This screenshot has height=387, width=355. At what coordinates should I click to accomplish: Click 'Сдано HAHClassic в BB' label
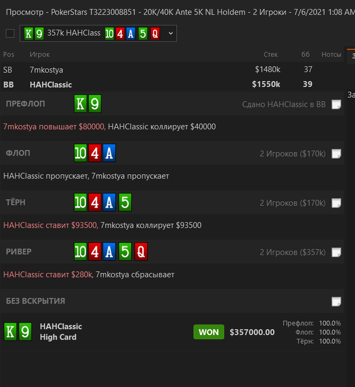point(284,104)
